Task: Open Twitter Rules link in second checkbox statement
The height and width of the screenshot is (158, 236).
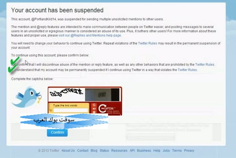Action: pyautogui.click(x=187, y=70)
